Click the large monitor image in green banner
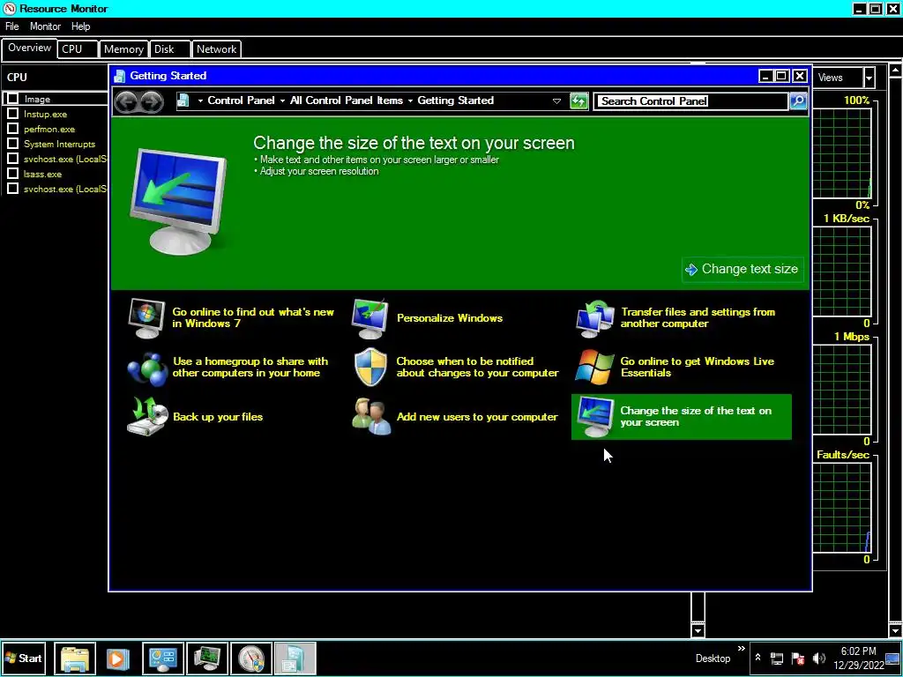Image resolution: width=903 pixels, height=677 pixels. pos(178,200)
